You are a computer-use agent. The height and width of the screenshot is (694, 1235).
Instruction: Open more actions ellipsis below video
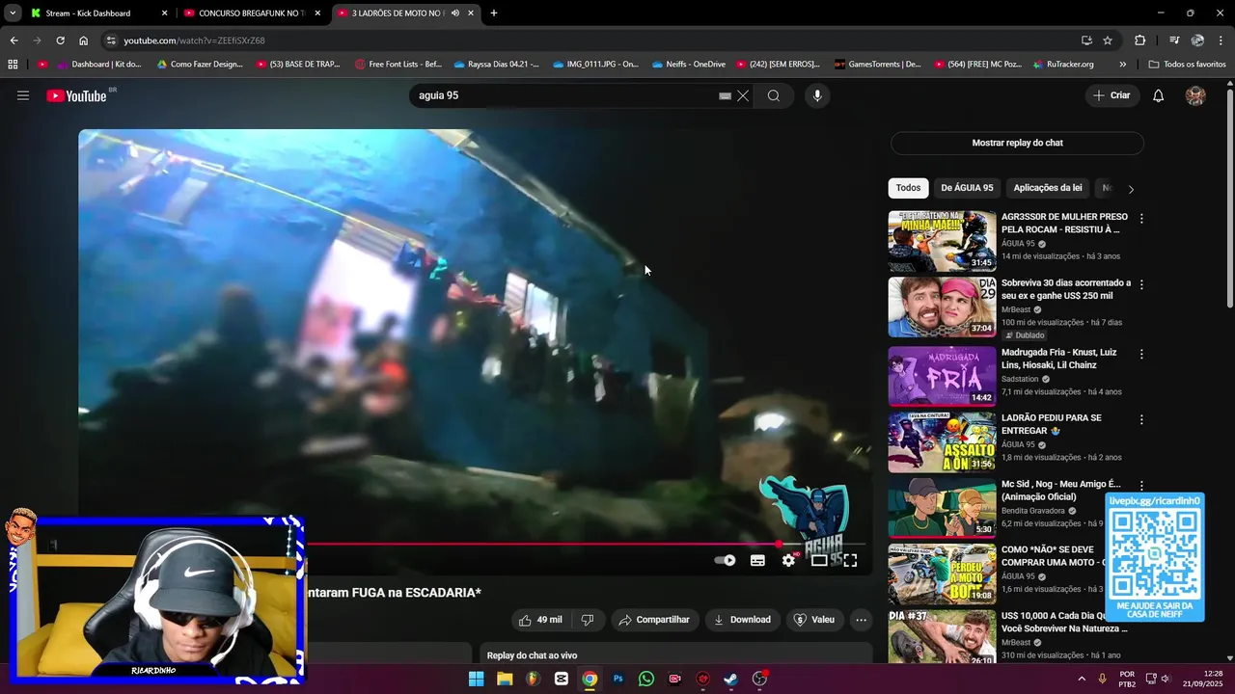[x=861, y=620]
